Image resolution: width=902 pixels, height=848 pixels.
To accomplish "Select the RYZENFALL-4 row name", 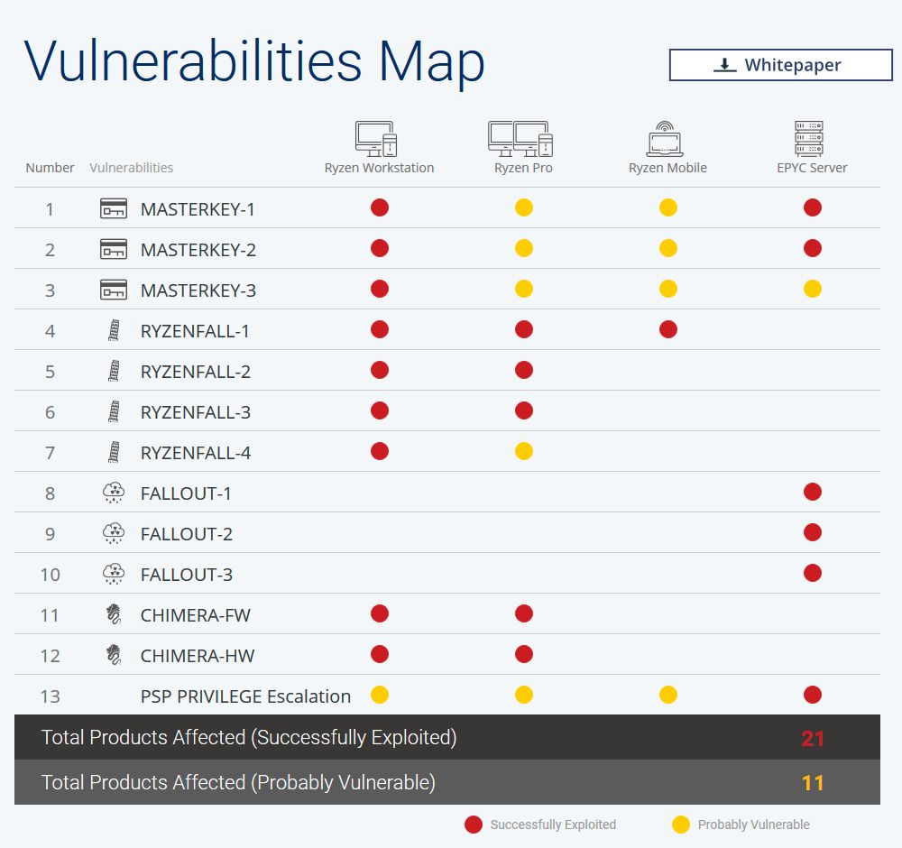I will pyautogui.click(x=196, y=454).
